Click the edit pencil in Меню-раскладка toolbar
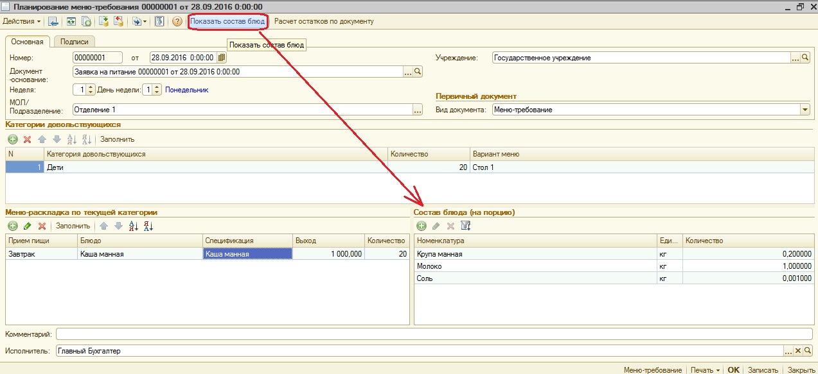Screen dimensions: 818x374 pos(27,226)
